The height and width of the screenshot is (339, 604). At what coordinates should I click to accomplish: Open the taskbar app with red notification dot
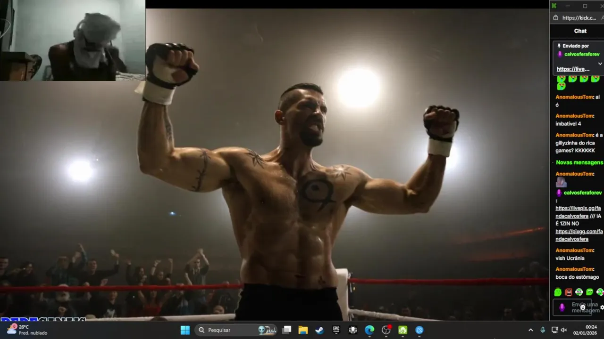[386, 330]
